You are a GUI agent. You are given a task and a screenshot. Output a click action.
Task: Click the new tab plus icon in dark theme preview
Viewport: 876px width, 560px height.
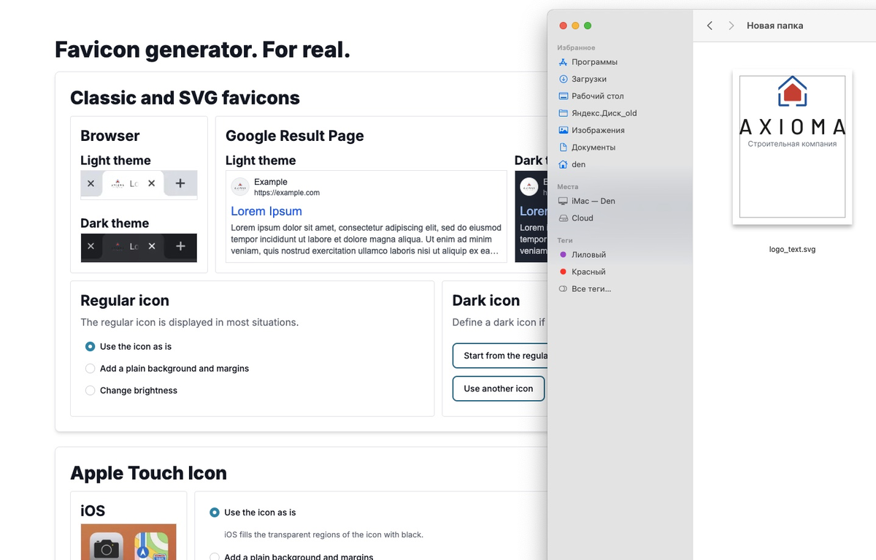180,248
